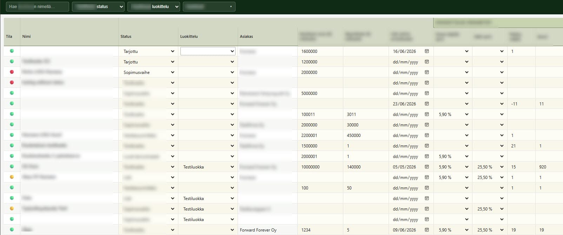
Task: Open 5,90 % dropdown in the 100011 row
Action: (x=453, y=114)
